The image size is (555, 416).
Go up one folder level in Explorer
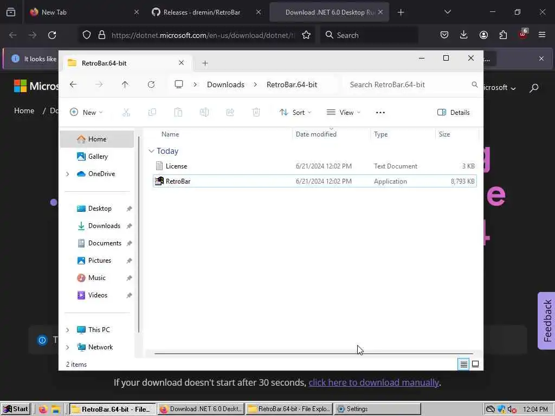[x=125, y=84]
